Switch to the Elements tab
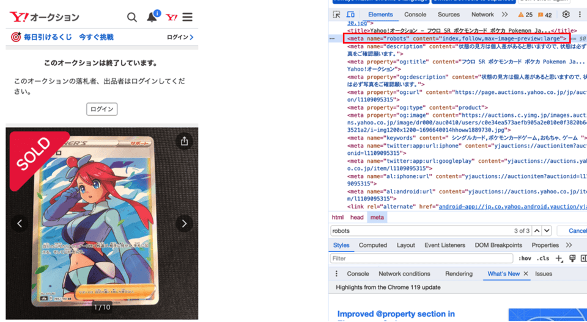The image size is (587, 322). tap(380, 15)
